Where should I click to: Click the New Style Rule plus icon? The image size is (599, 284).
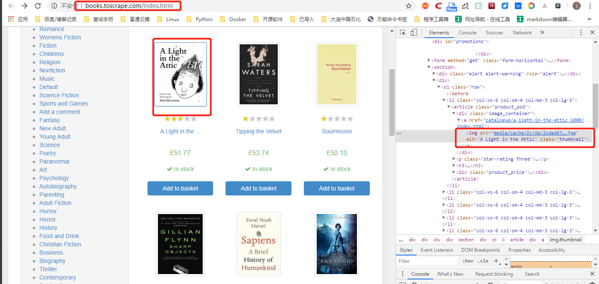[496, 261]
